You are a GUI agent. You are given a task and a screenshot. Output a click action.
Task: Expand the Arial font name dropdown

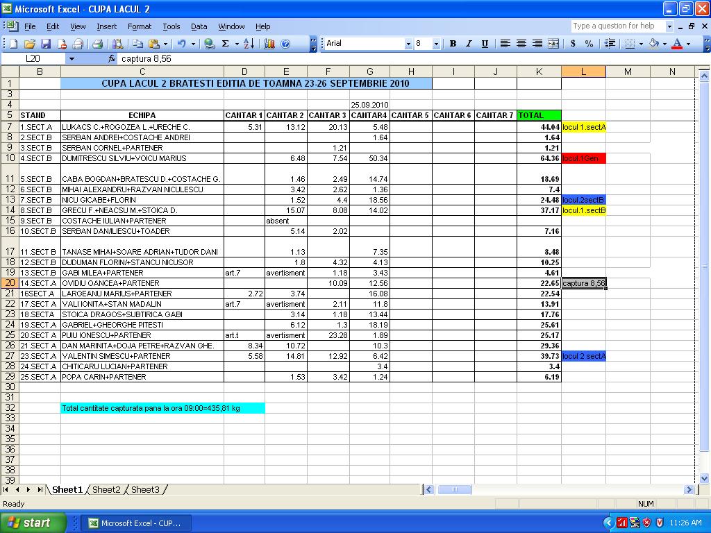[x=408, y=44]
